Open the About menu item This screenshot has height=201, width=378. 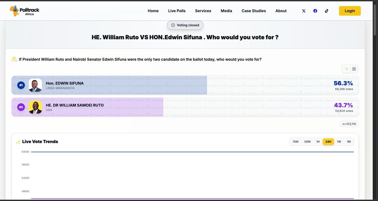281,11
